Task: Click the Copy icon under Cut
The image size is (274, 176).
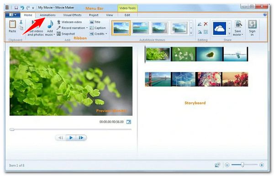Action: point(21,28)
